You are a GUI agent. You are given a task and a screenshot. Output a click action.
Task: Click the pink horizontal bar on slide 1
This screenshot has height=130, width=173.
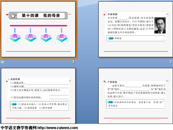click(x=39, y=26)
